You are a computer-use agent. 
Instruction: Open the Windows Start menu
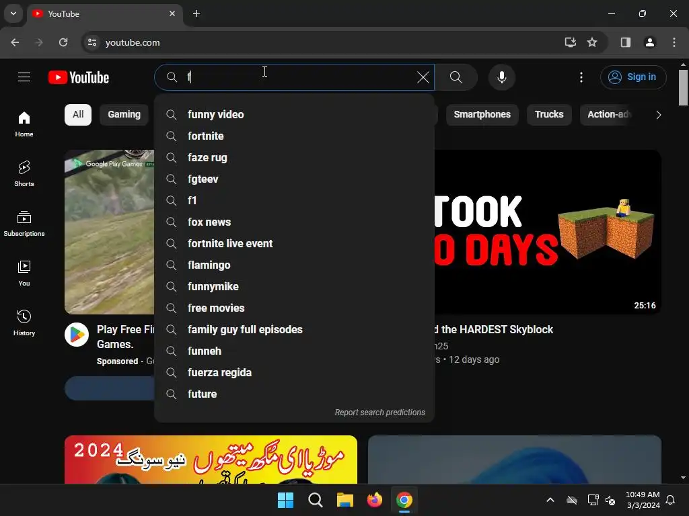click(285, 500)
